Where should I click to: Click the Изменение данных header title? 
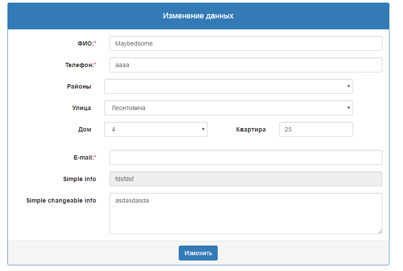(198, 16)
